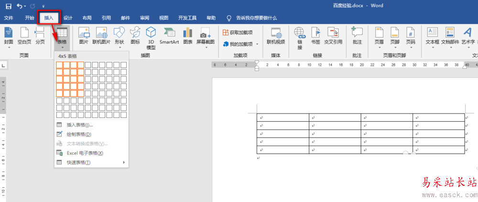
Task: Choose Excel 电子表格(X) menu item
Action: (91, 153)
